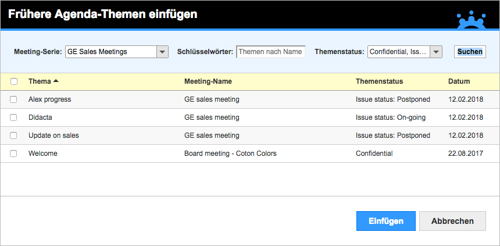This screenshot has width=500, height=246.
Task: Click the blue crown logo icon
Action: [x=472, y=20]
